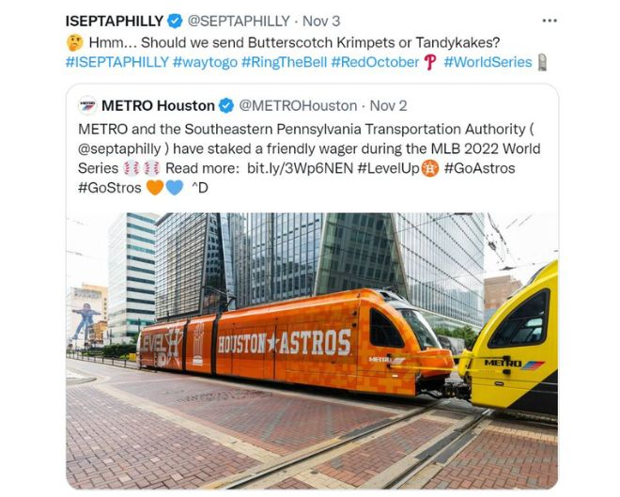Viewport: 620px width, 497px height.
Task: Click the Nov 3 tweet timestamp
Action: point(321,21)
